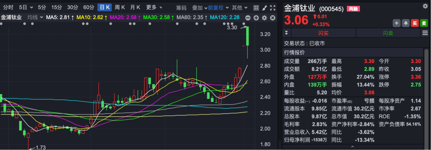Select the 周K weekly candlestick tab
This screenshot has height=150, width=431.
click(x=120, y=8)
